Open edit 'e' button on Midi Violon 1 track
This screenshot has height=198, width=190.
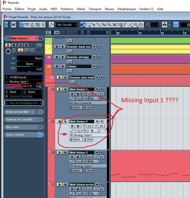click(x=84, y=94)
